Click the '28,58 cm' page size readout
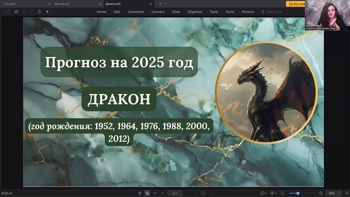The width and height of the screenshot is (350, 197). click(7, 193)
